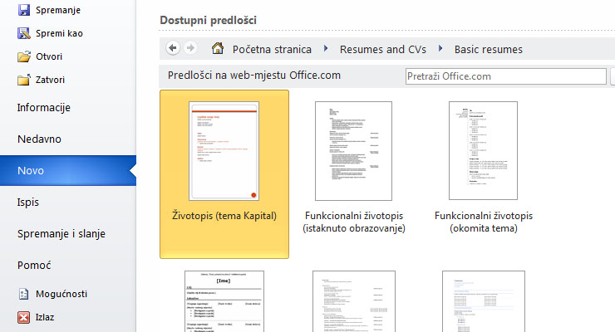Click the Pretraži Office.com search field
615x332 pixels.
pos(505,76)
